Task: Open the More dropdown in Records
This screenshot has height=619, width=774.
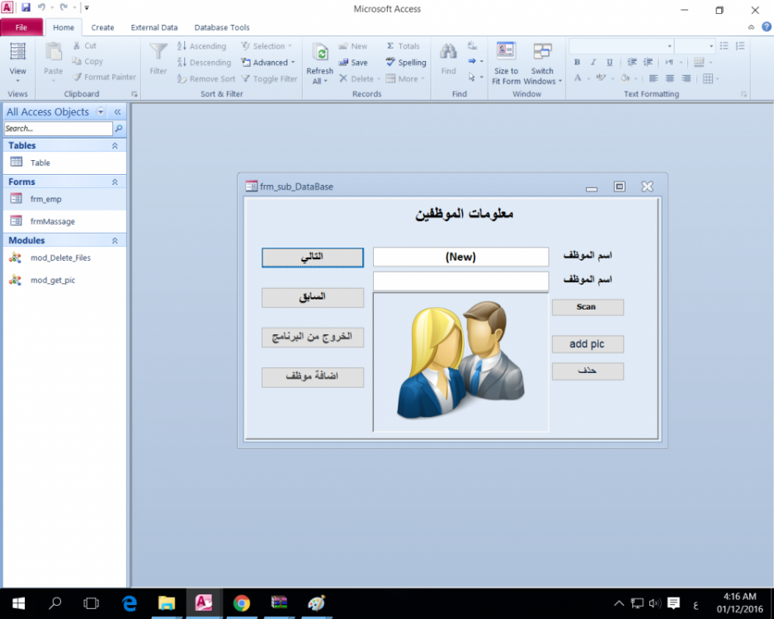Action: (405, 78)
